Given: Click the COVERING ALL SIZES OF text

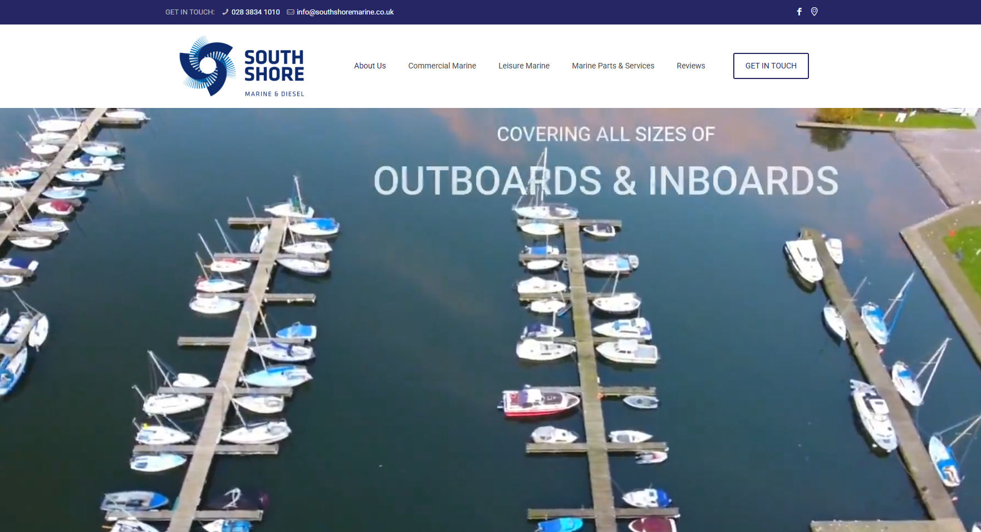Looking at the screenshot, I should (x=606, y=134).
